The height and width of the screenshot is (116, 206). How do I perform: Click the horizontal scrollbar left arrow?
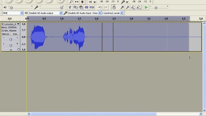[29, 114]
